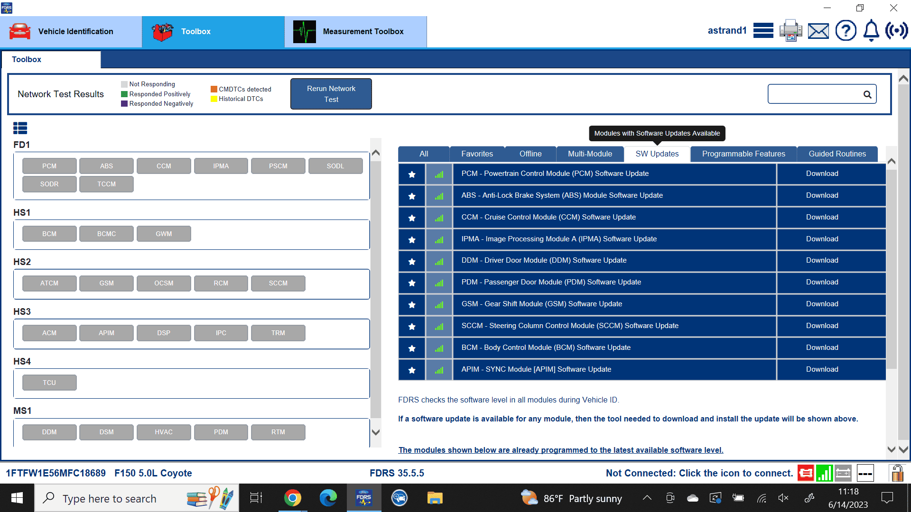Toggle favorite star for APIM SYNC update

point(412,370)
